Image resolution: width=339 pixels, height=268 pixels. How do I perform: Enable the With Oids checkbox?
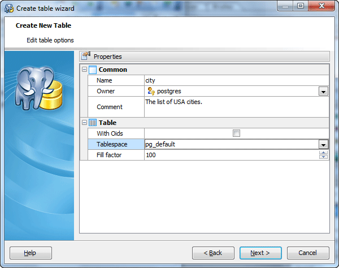tap(236, 133)
